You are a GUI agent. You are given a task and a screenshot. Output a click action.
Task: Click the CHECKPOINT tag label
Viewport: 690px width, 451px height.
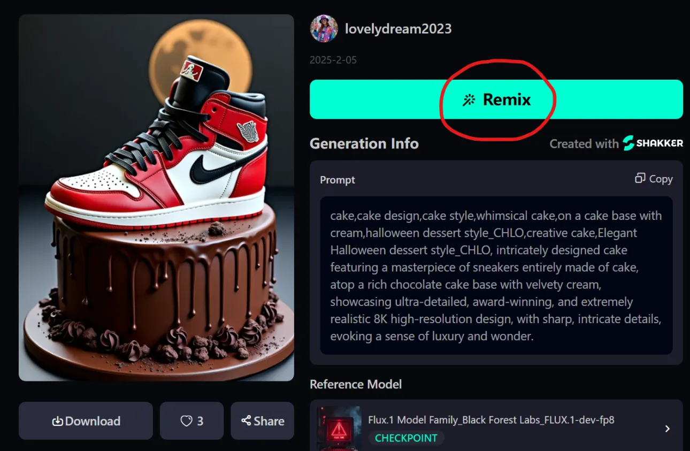(x=406, y=438)
